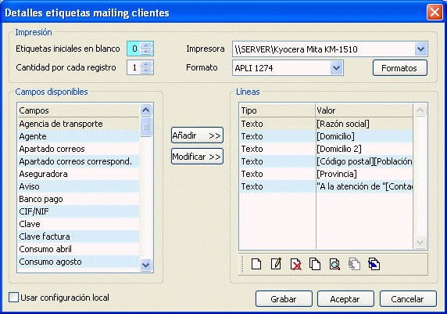Screen dimensions: 447x314
Task: Select Agencia de transporte field
Action: (x=79, y=124)
